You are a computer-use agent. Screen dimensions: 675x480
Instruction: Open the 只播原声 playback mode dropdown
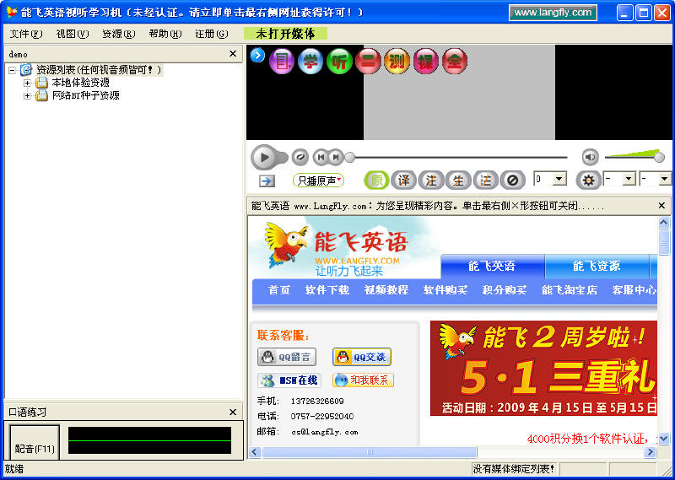[x=318, y=181]
